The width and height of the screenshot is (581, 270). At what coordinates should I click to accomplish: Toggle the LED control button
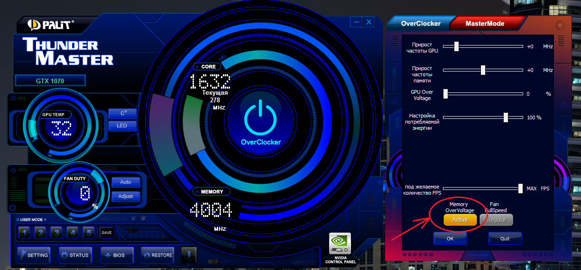pos(123,126)
